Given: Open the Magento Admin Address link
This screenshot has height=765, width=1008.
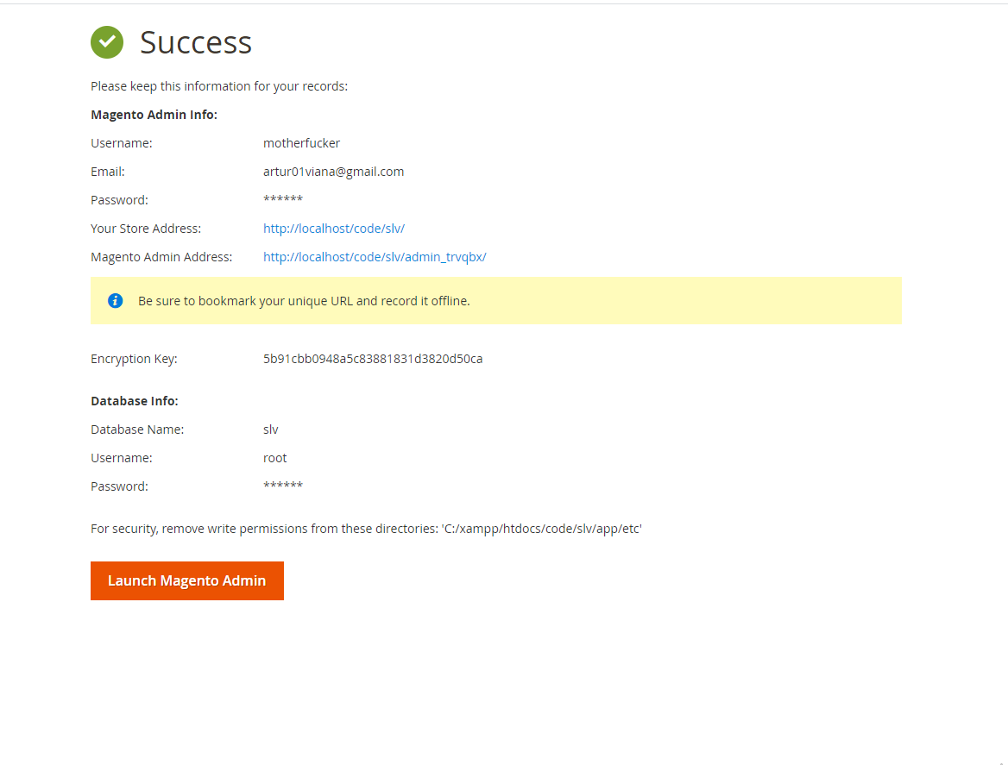Looking at the screenshot, I should click(x=375, y=257).
